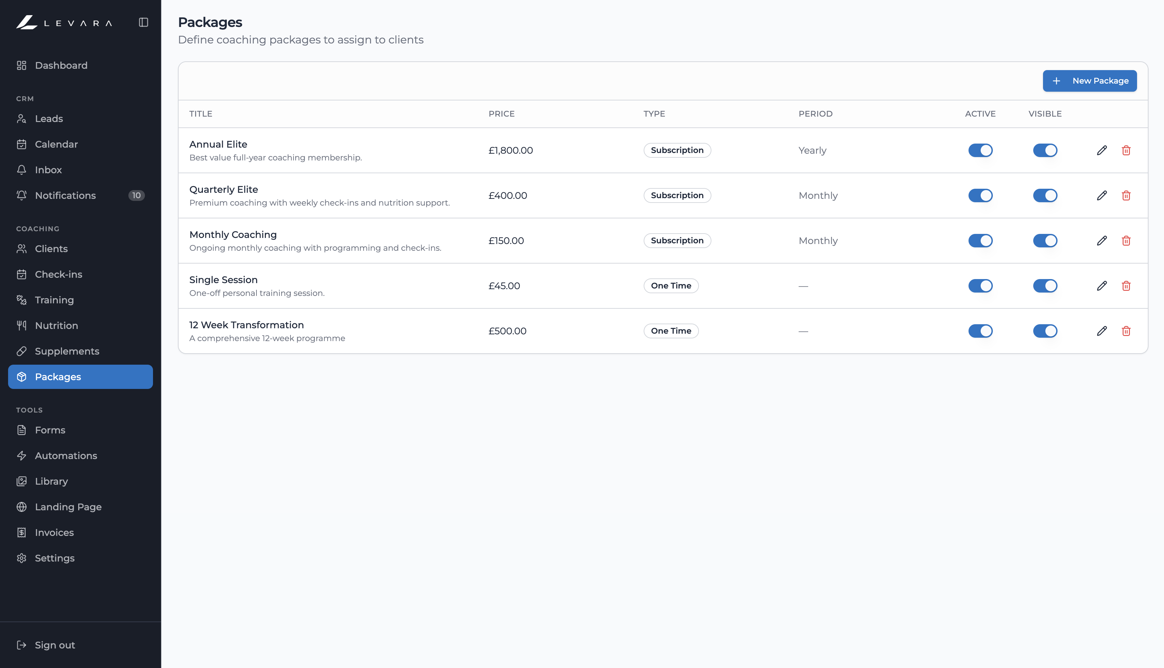1164x668 pixels.
Task: Delete the Single Session package
Action: (1126, 286)
